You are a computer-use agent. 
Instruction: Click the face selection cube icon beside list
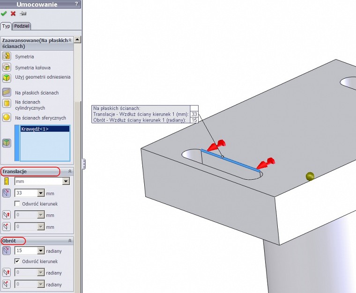tap(7, 143)
